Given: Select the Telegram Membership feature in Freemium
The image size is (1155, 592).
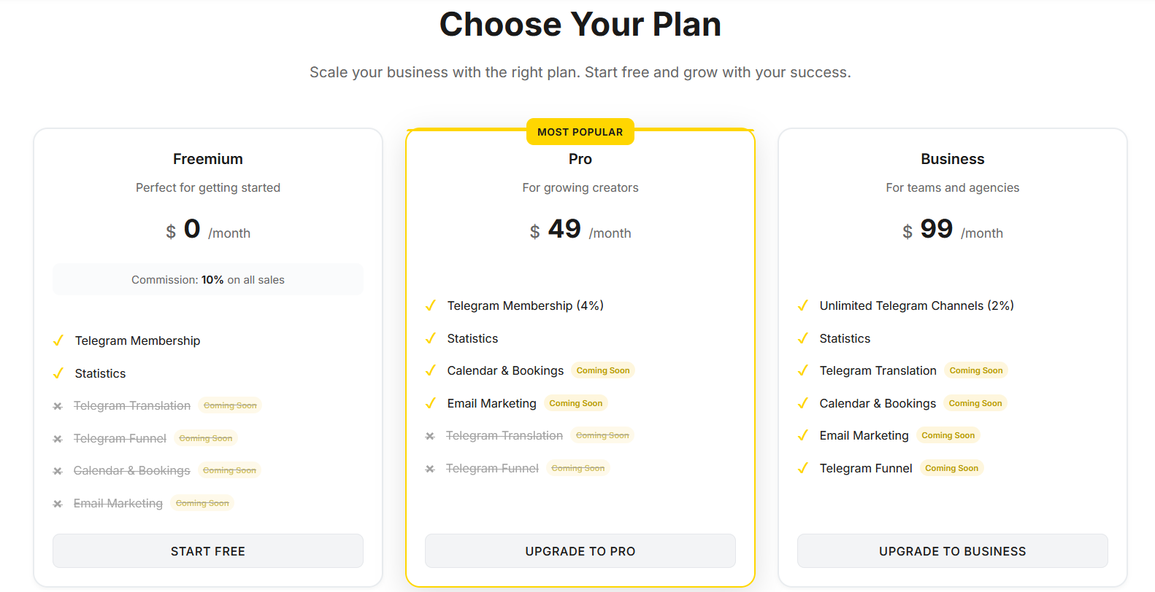Looking at the screenshot, I should [x=137, y=340].
